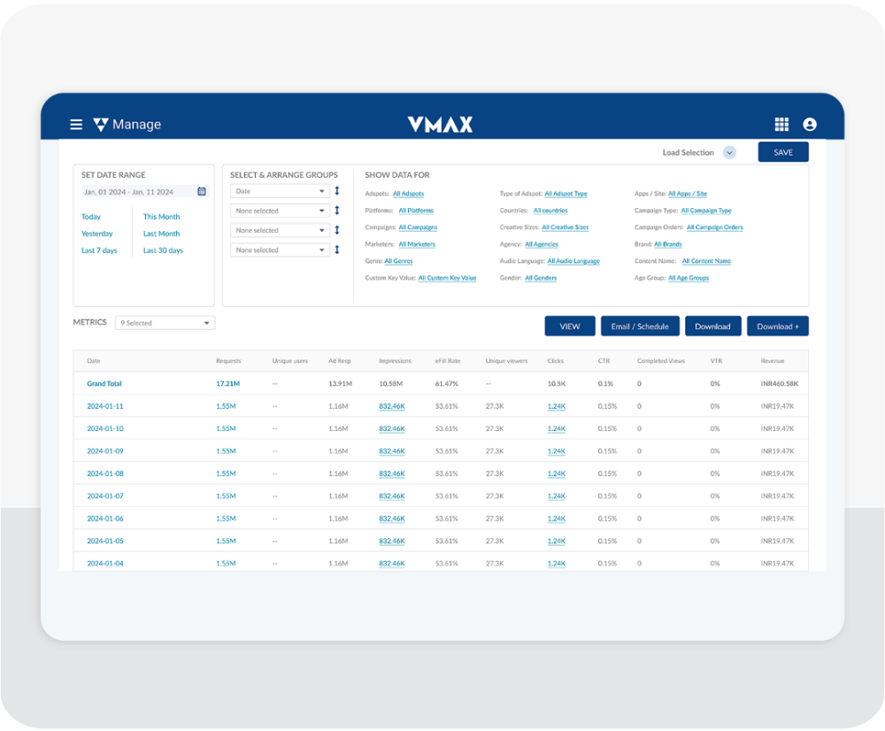Click the VMAX center logo
This screenshot has height=731, width=885.
click(x=440, y=124)
